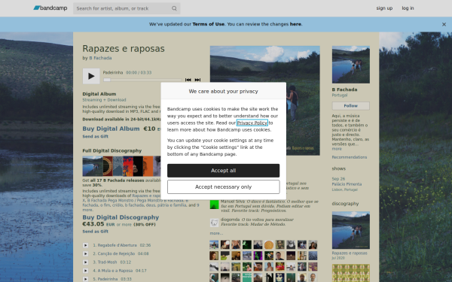Skip to the next track
This screenshot has width=452, height=282.
(197, 80)
